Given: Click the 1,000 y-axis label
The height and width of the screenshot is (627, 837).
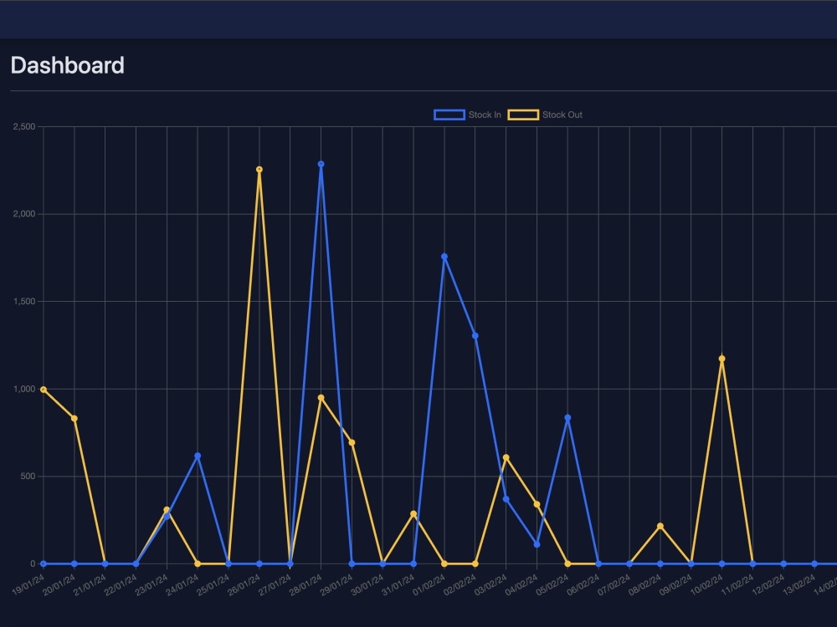Looking at the screenshot, I should coord(24,389).
